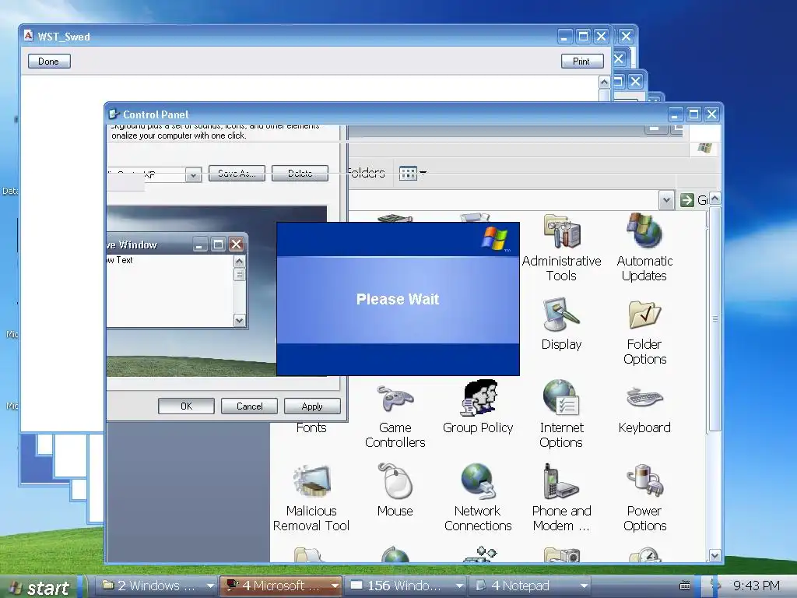Screen dimensions: 797x598
Task: Expand the address bar dropdown
Action: [x=666, y=200]
